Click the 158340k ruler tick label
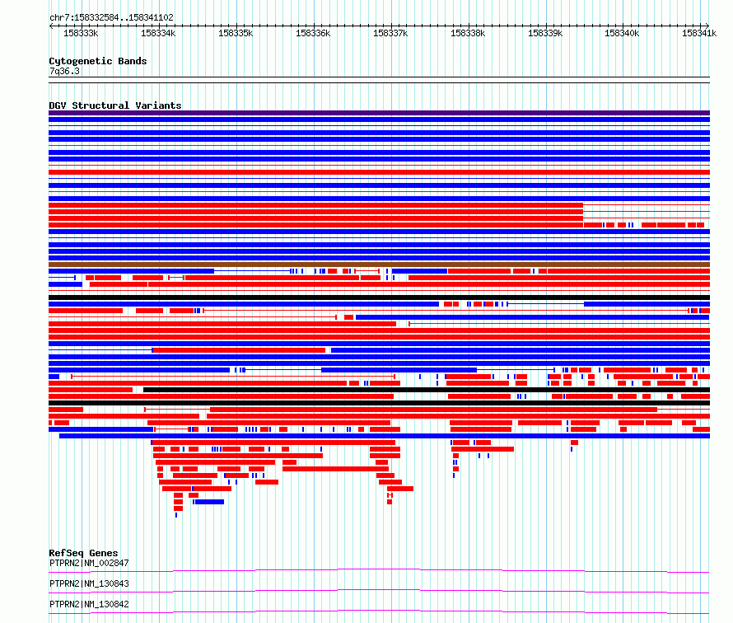This screenshot has height=623, width=733. point(622,33)
